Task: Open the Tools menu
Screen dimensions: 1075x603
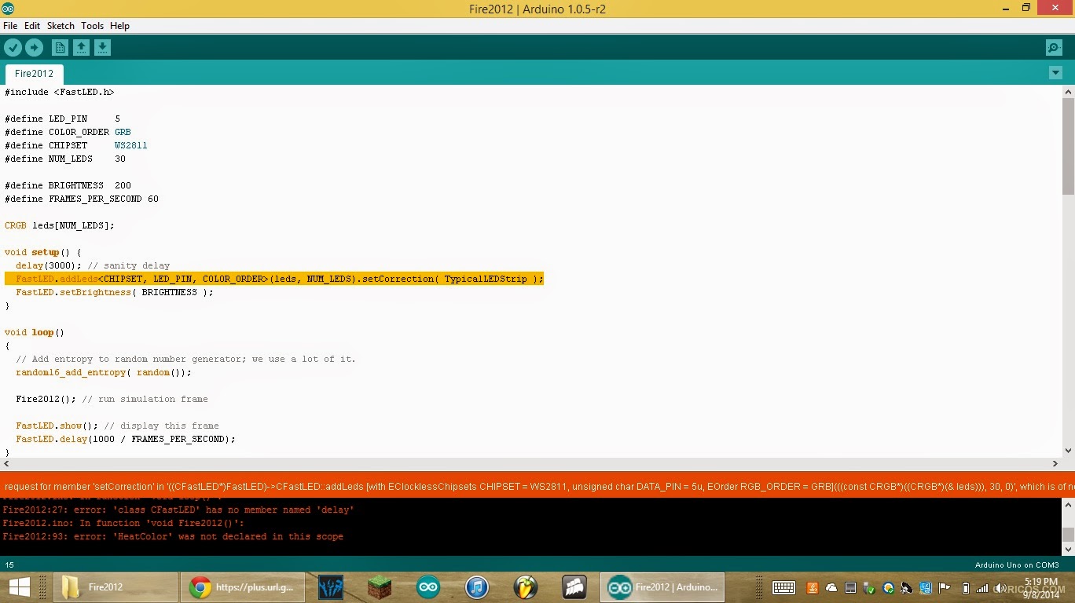Action: click(92, 26)
